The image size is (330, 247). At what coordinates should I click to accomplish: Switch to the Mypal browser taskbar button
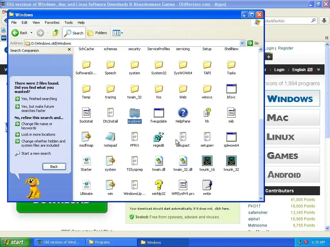click(60, 242)
